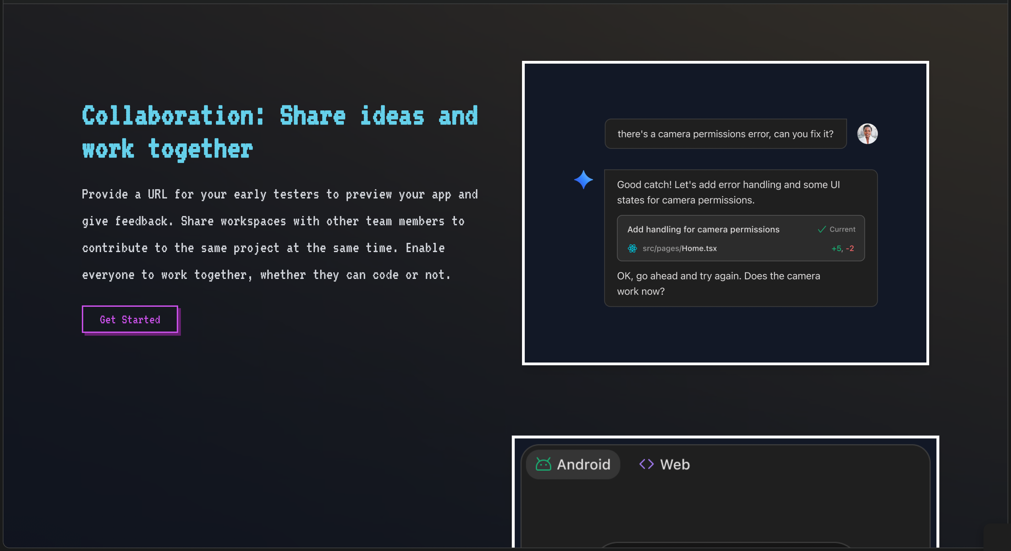Image resolution: width=1011 pixels, height=551 pixels.
Task: Click the blue Gemini sparkle icon
Action: [x=583, y=180]
